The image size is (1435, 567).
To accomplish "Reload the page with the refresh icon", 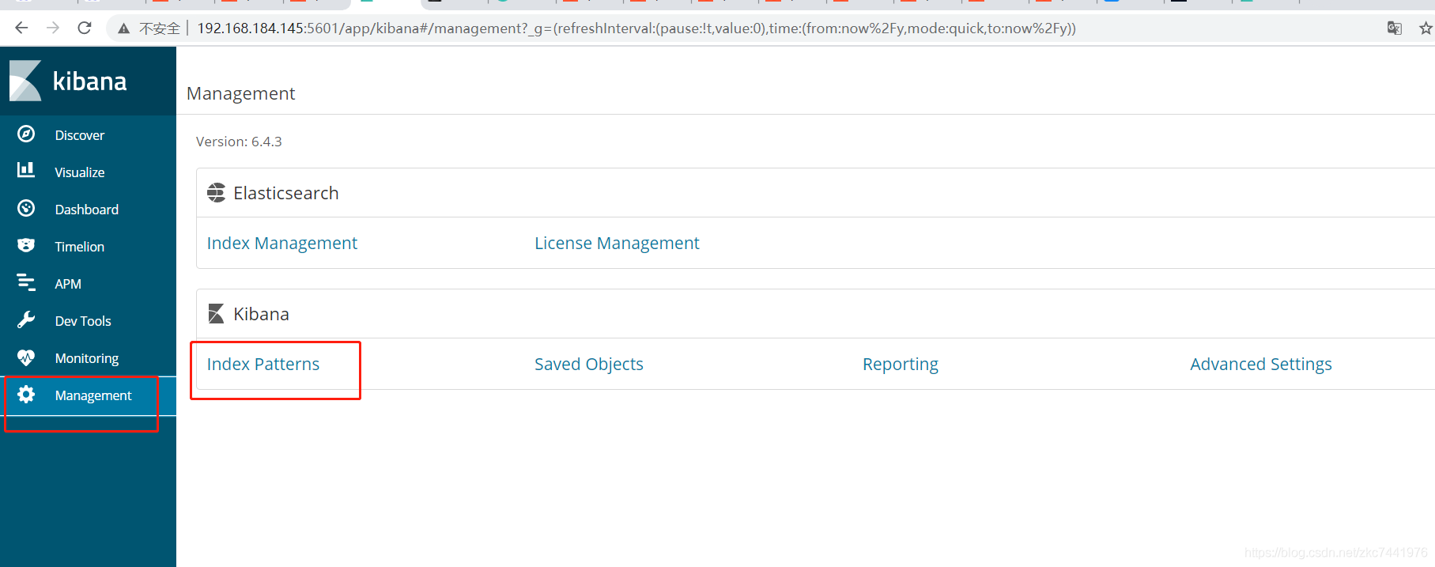I will click(85, 28).
